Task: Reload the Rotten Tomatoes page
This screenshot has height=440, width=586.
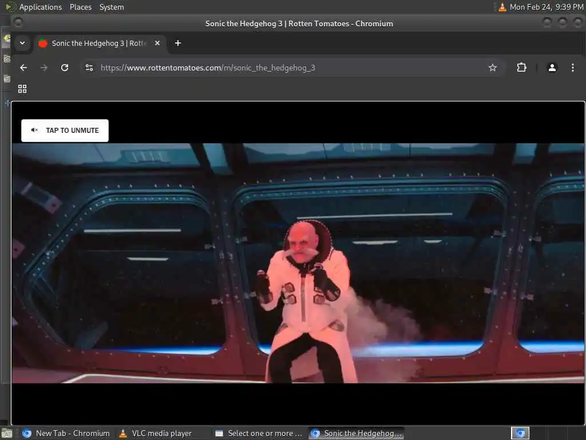Action: (x=65, y=68)
